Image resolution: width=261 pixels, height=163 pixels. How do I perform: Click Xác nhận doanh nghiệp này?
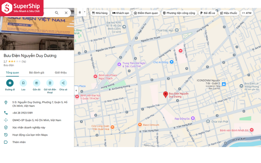tap(29, 127)
